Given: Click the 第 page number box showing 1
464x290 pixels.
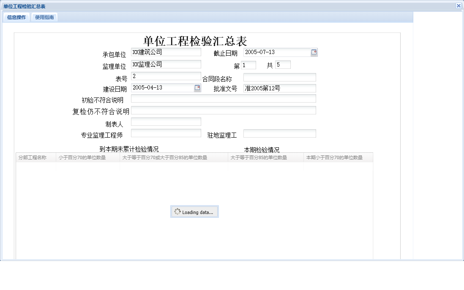Looking at the screenshot, I should coord(248,65).
